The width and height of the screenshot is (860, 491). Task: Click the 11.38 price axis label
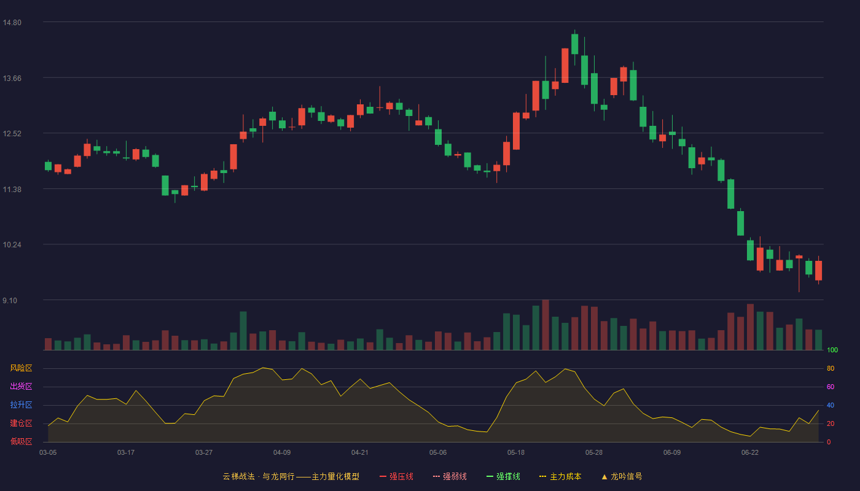point(12,190)
